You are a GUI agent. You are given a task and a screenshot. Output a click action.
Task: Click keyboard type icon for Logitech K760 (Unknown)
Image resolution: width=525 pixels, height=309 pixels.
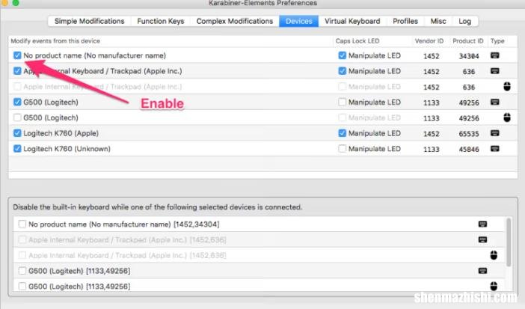[x=495, y=148]
